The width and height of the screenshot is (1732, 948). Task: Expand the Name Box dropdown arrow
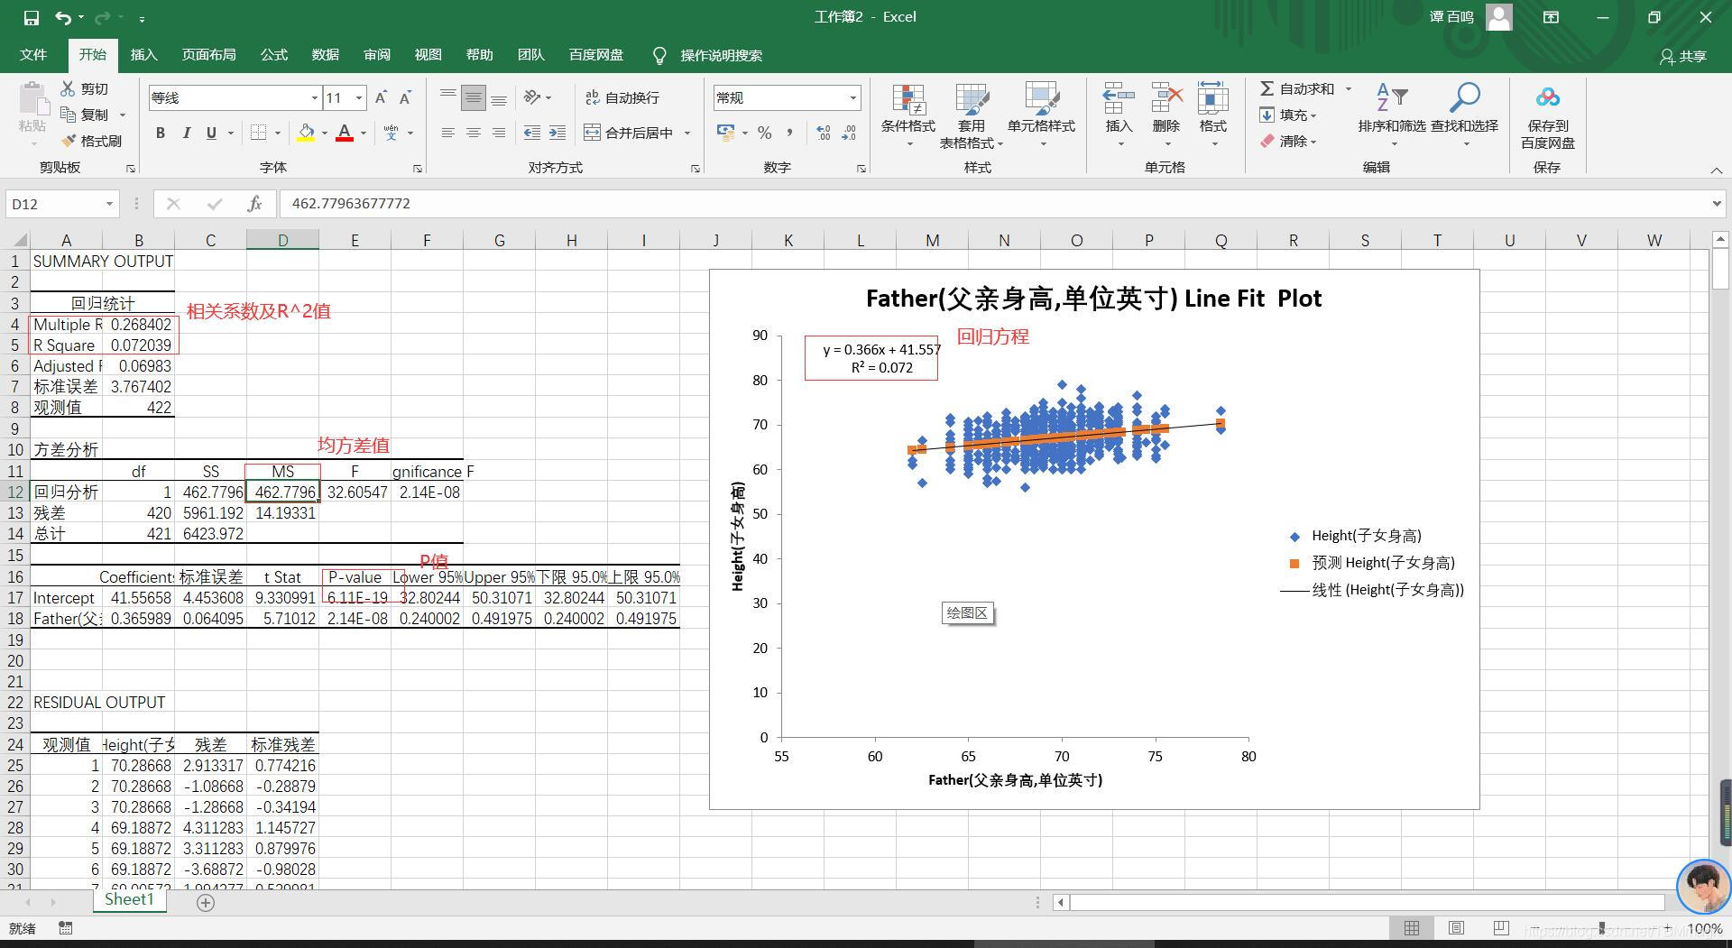109,204
